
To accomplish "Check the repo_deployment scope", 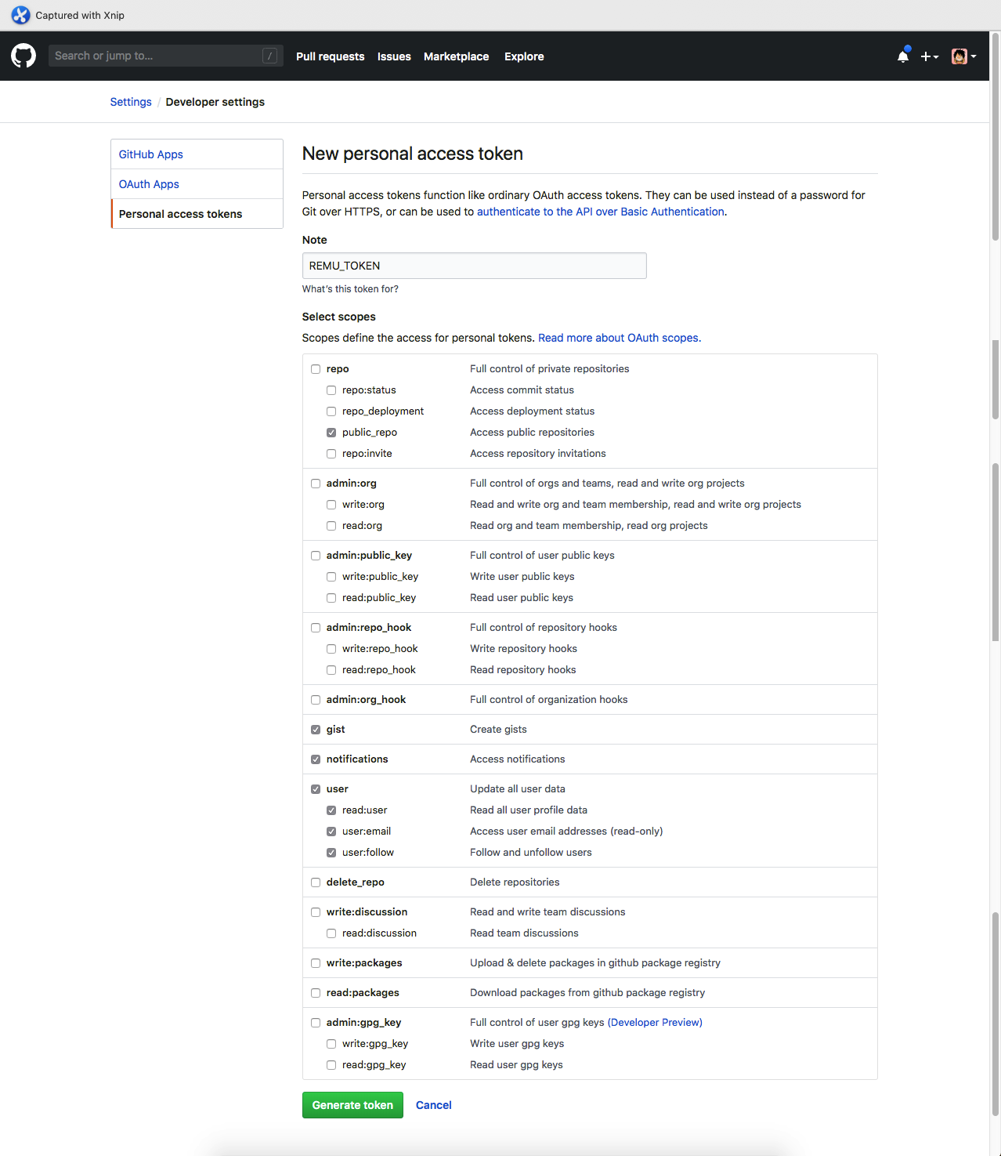I will tap(331, 411).
